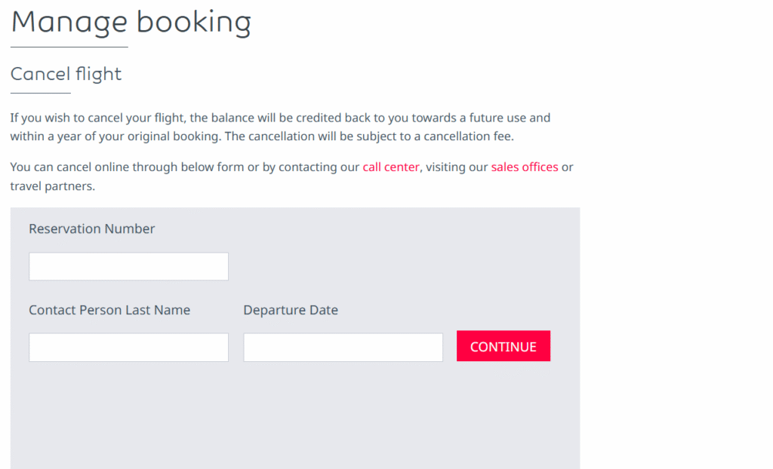Click the Contact Person Last Name label
The image size is (773, 469).
tap(109, 310)
